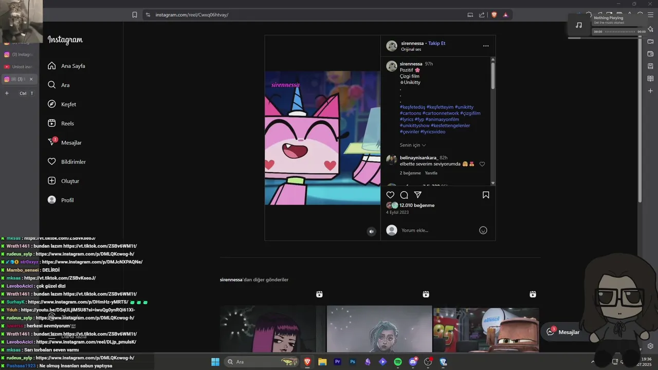Open '2 beğenme' on belinaynisankara_ comment
658x370 pixels.
pos(410,173)
